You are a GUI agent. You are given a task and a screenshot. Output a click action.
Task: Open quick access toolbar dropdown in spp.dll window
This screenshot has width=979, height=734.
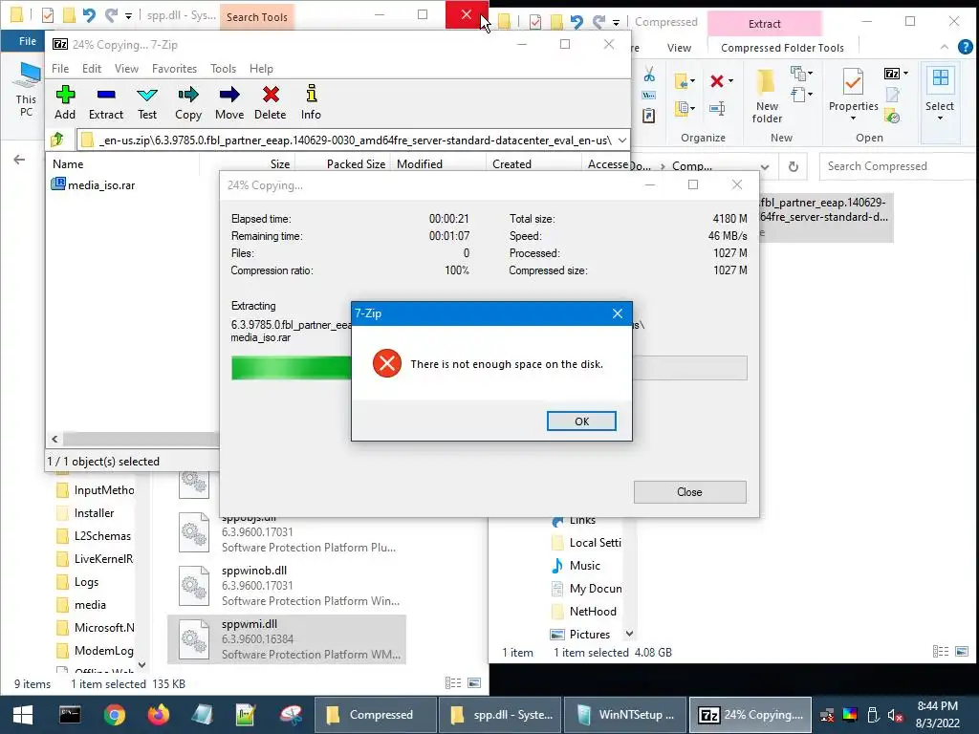(129, 15)
